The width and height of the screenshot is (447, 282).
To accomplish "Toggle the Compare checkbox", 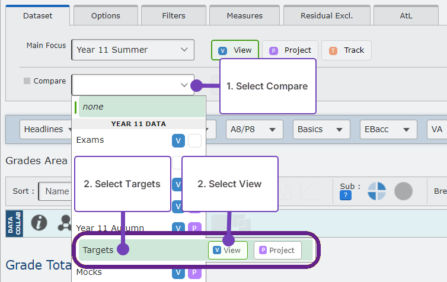I will (27, 81).
